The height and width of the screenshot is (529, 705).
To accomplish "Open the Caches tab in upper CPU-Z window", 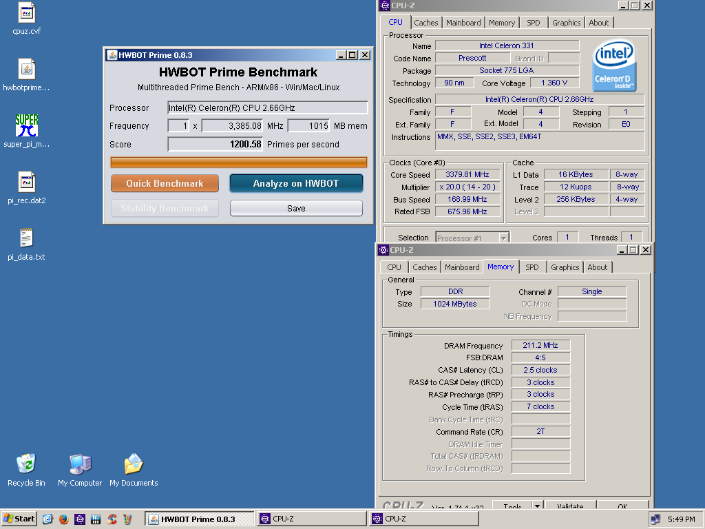I will (425, 23).
